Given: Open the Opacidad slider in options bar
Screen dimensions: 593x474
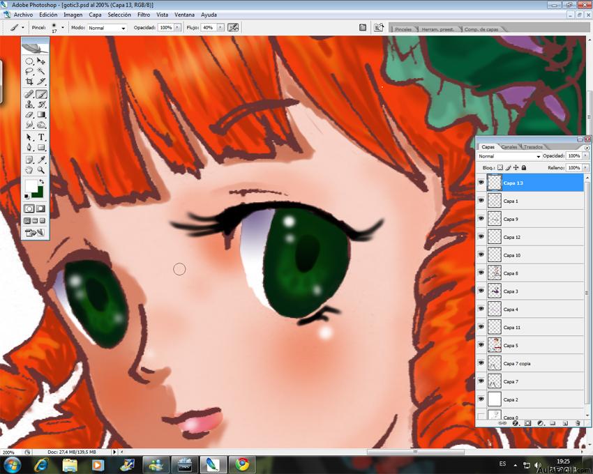Looking at the screenshot, I should pyautogui.click(x=177, y=28).
